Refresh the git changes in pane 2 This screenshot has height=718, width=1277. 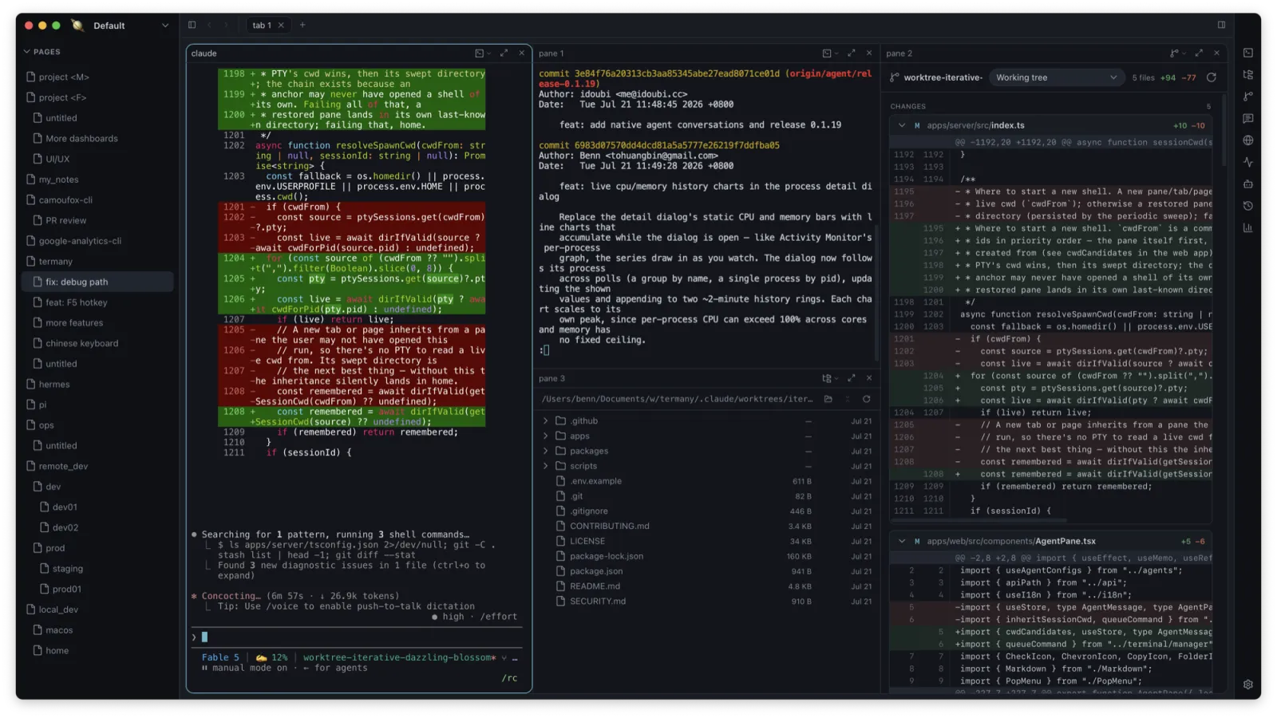point(1212,77)
